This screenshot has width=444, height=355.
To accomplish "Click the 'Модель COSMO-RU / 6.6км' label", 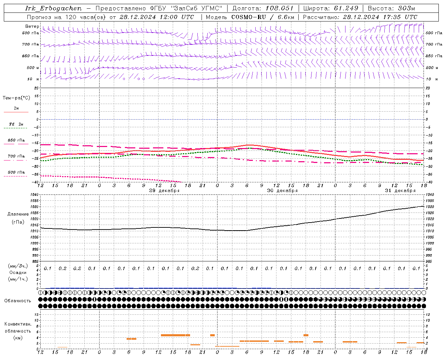I will point(250,17).
